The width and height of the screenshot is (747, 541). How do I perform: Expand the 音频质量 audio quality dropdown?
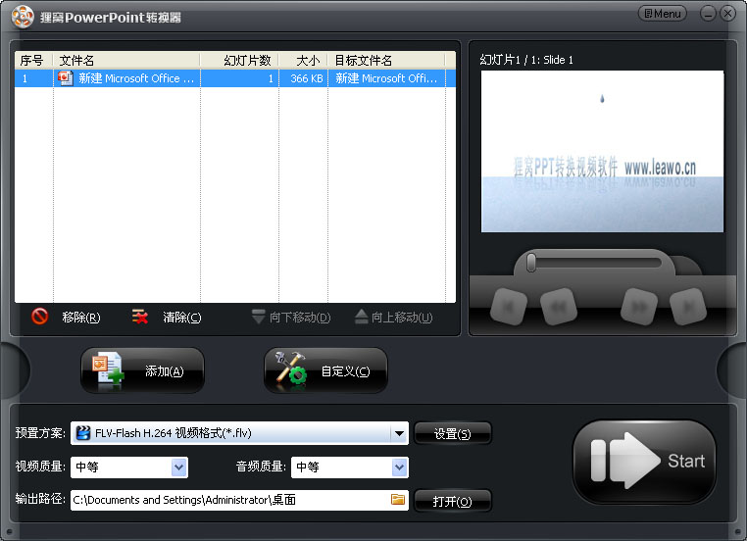[399, 467]
